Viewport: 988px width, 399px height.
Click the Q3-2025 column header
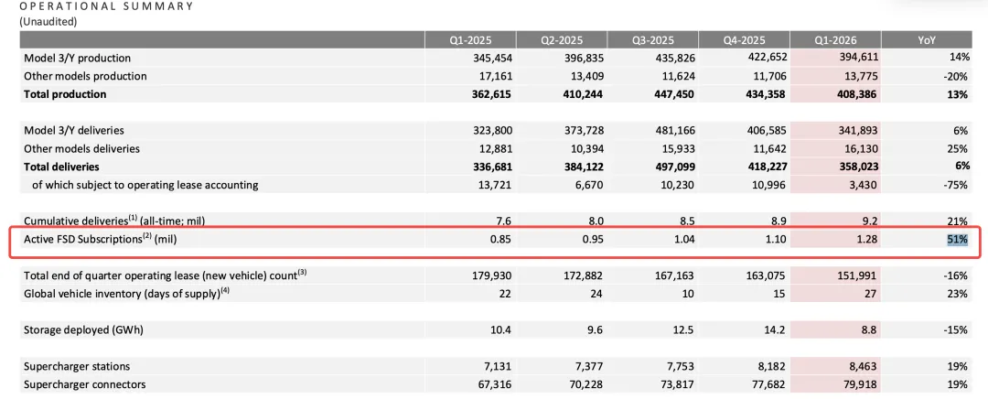(653, 39)
